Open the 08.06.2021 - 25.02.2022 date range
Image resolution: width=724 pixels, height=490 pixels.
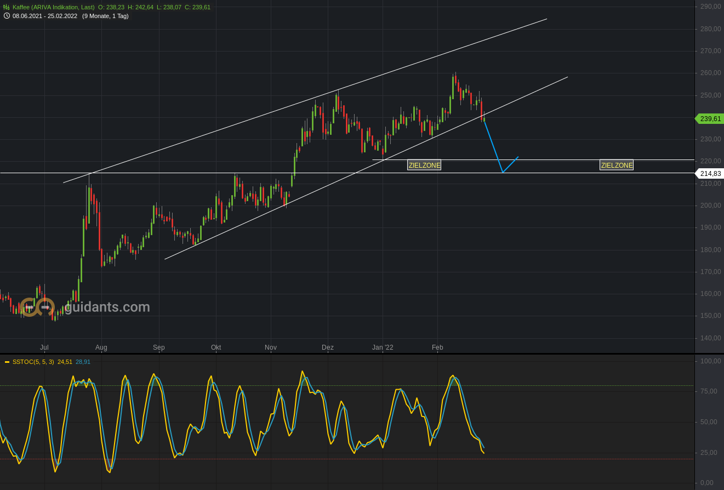[x=45, y=16]
